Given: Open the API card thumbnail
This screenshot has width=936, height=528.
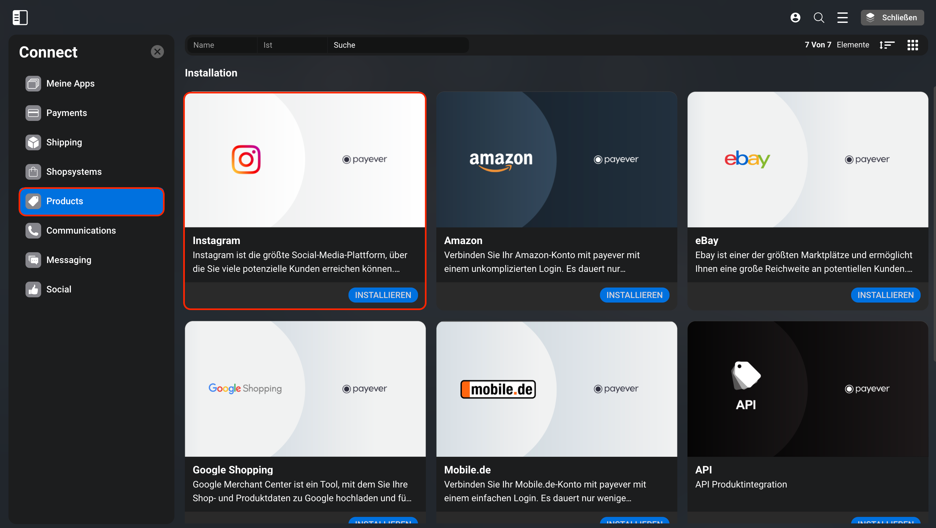Looking at the screenshot, I should (808, 389).
